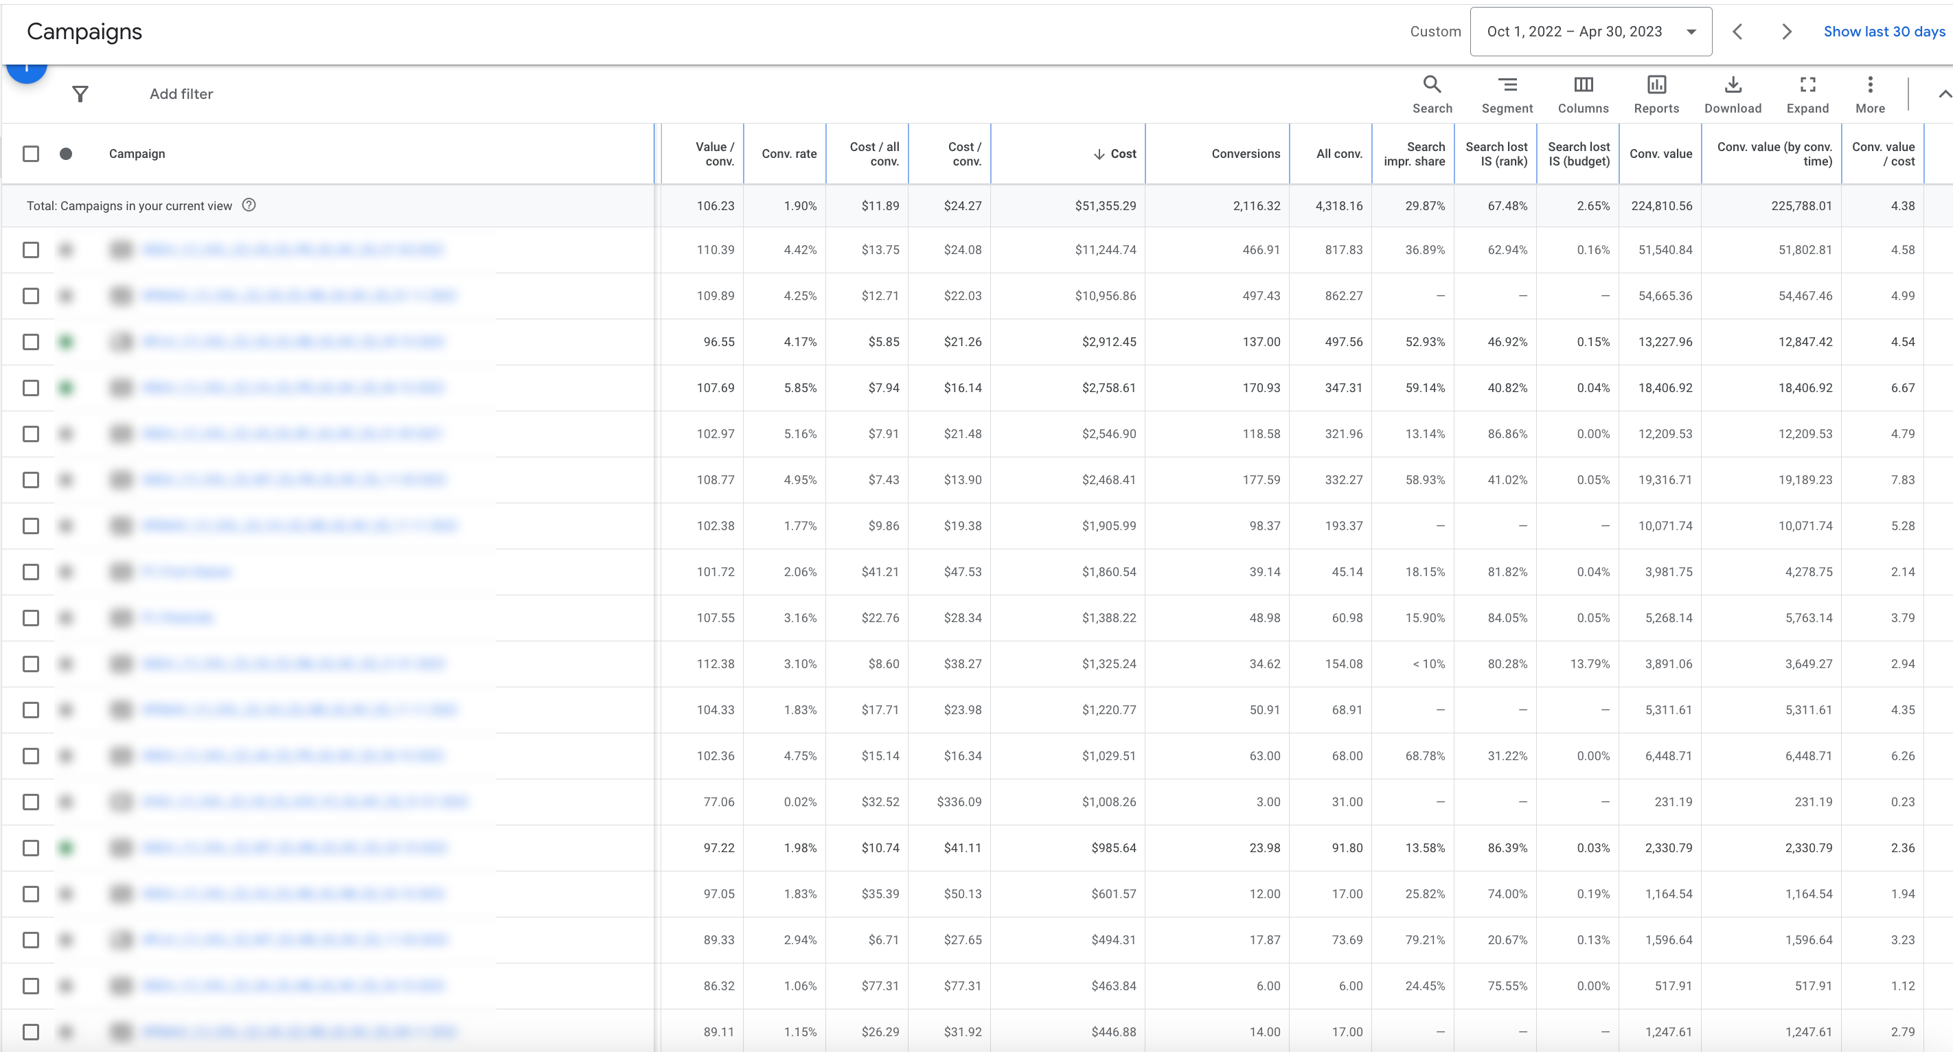Open the campaign status column dropdown dot

(x=66, y=154)
